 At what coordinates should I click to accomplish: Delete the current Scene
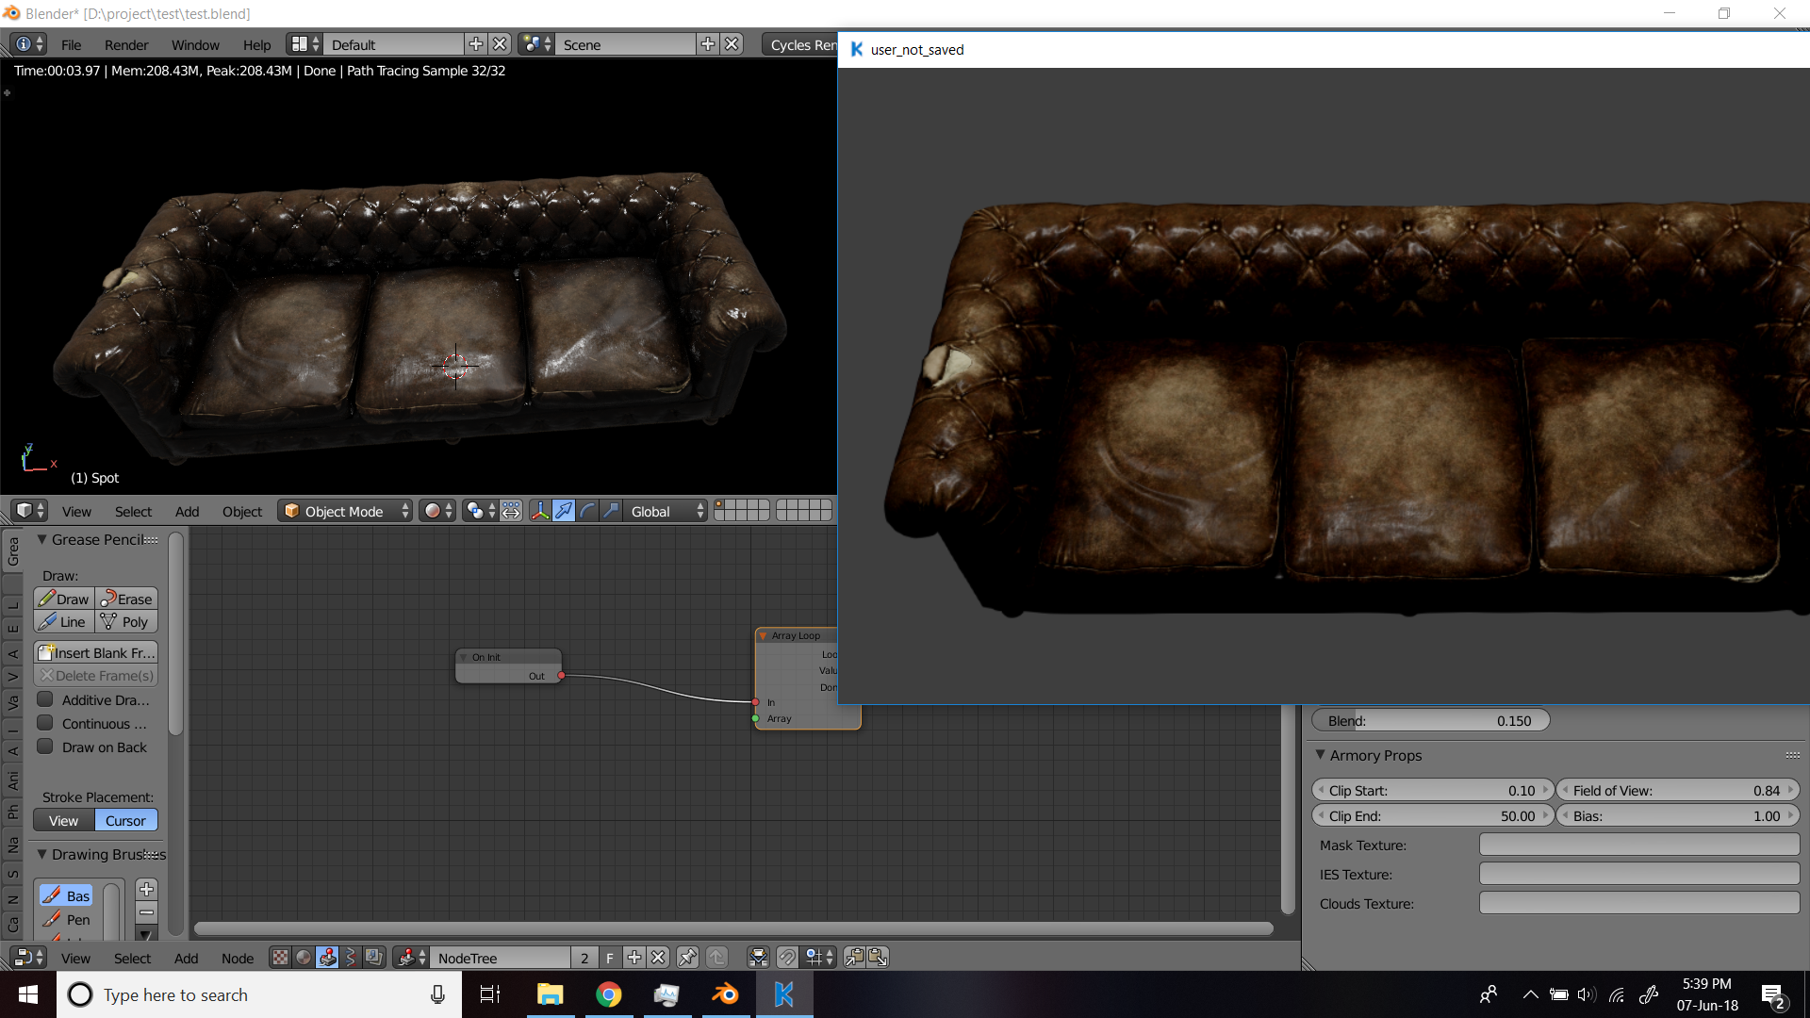click(732, 44)
